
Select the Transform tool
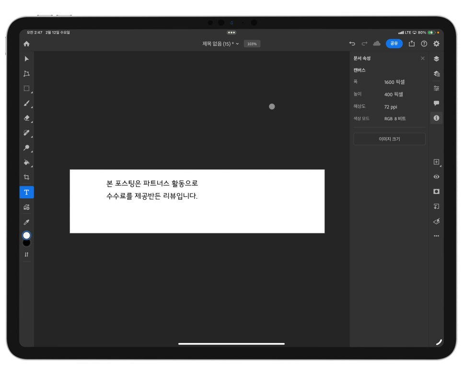pos(26,73)
